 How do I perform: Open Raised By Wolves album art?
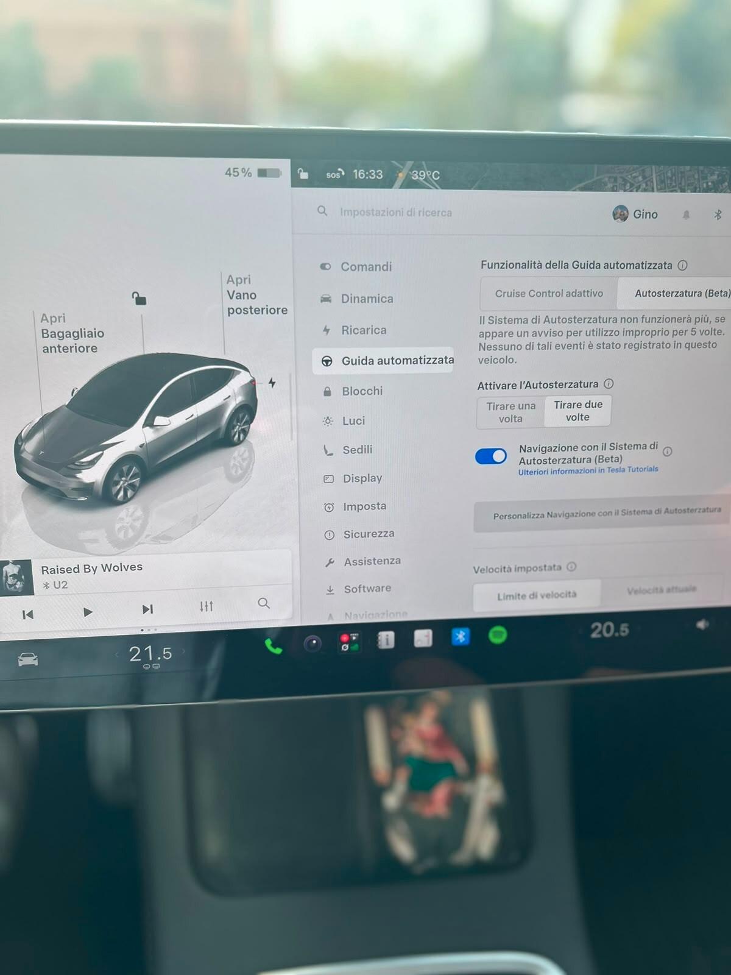(x=16, y=577)
